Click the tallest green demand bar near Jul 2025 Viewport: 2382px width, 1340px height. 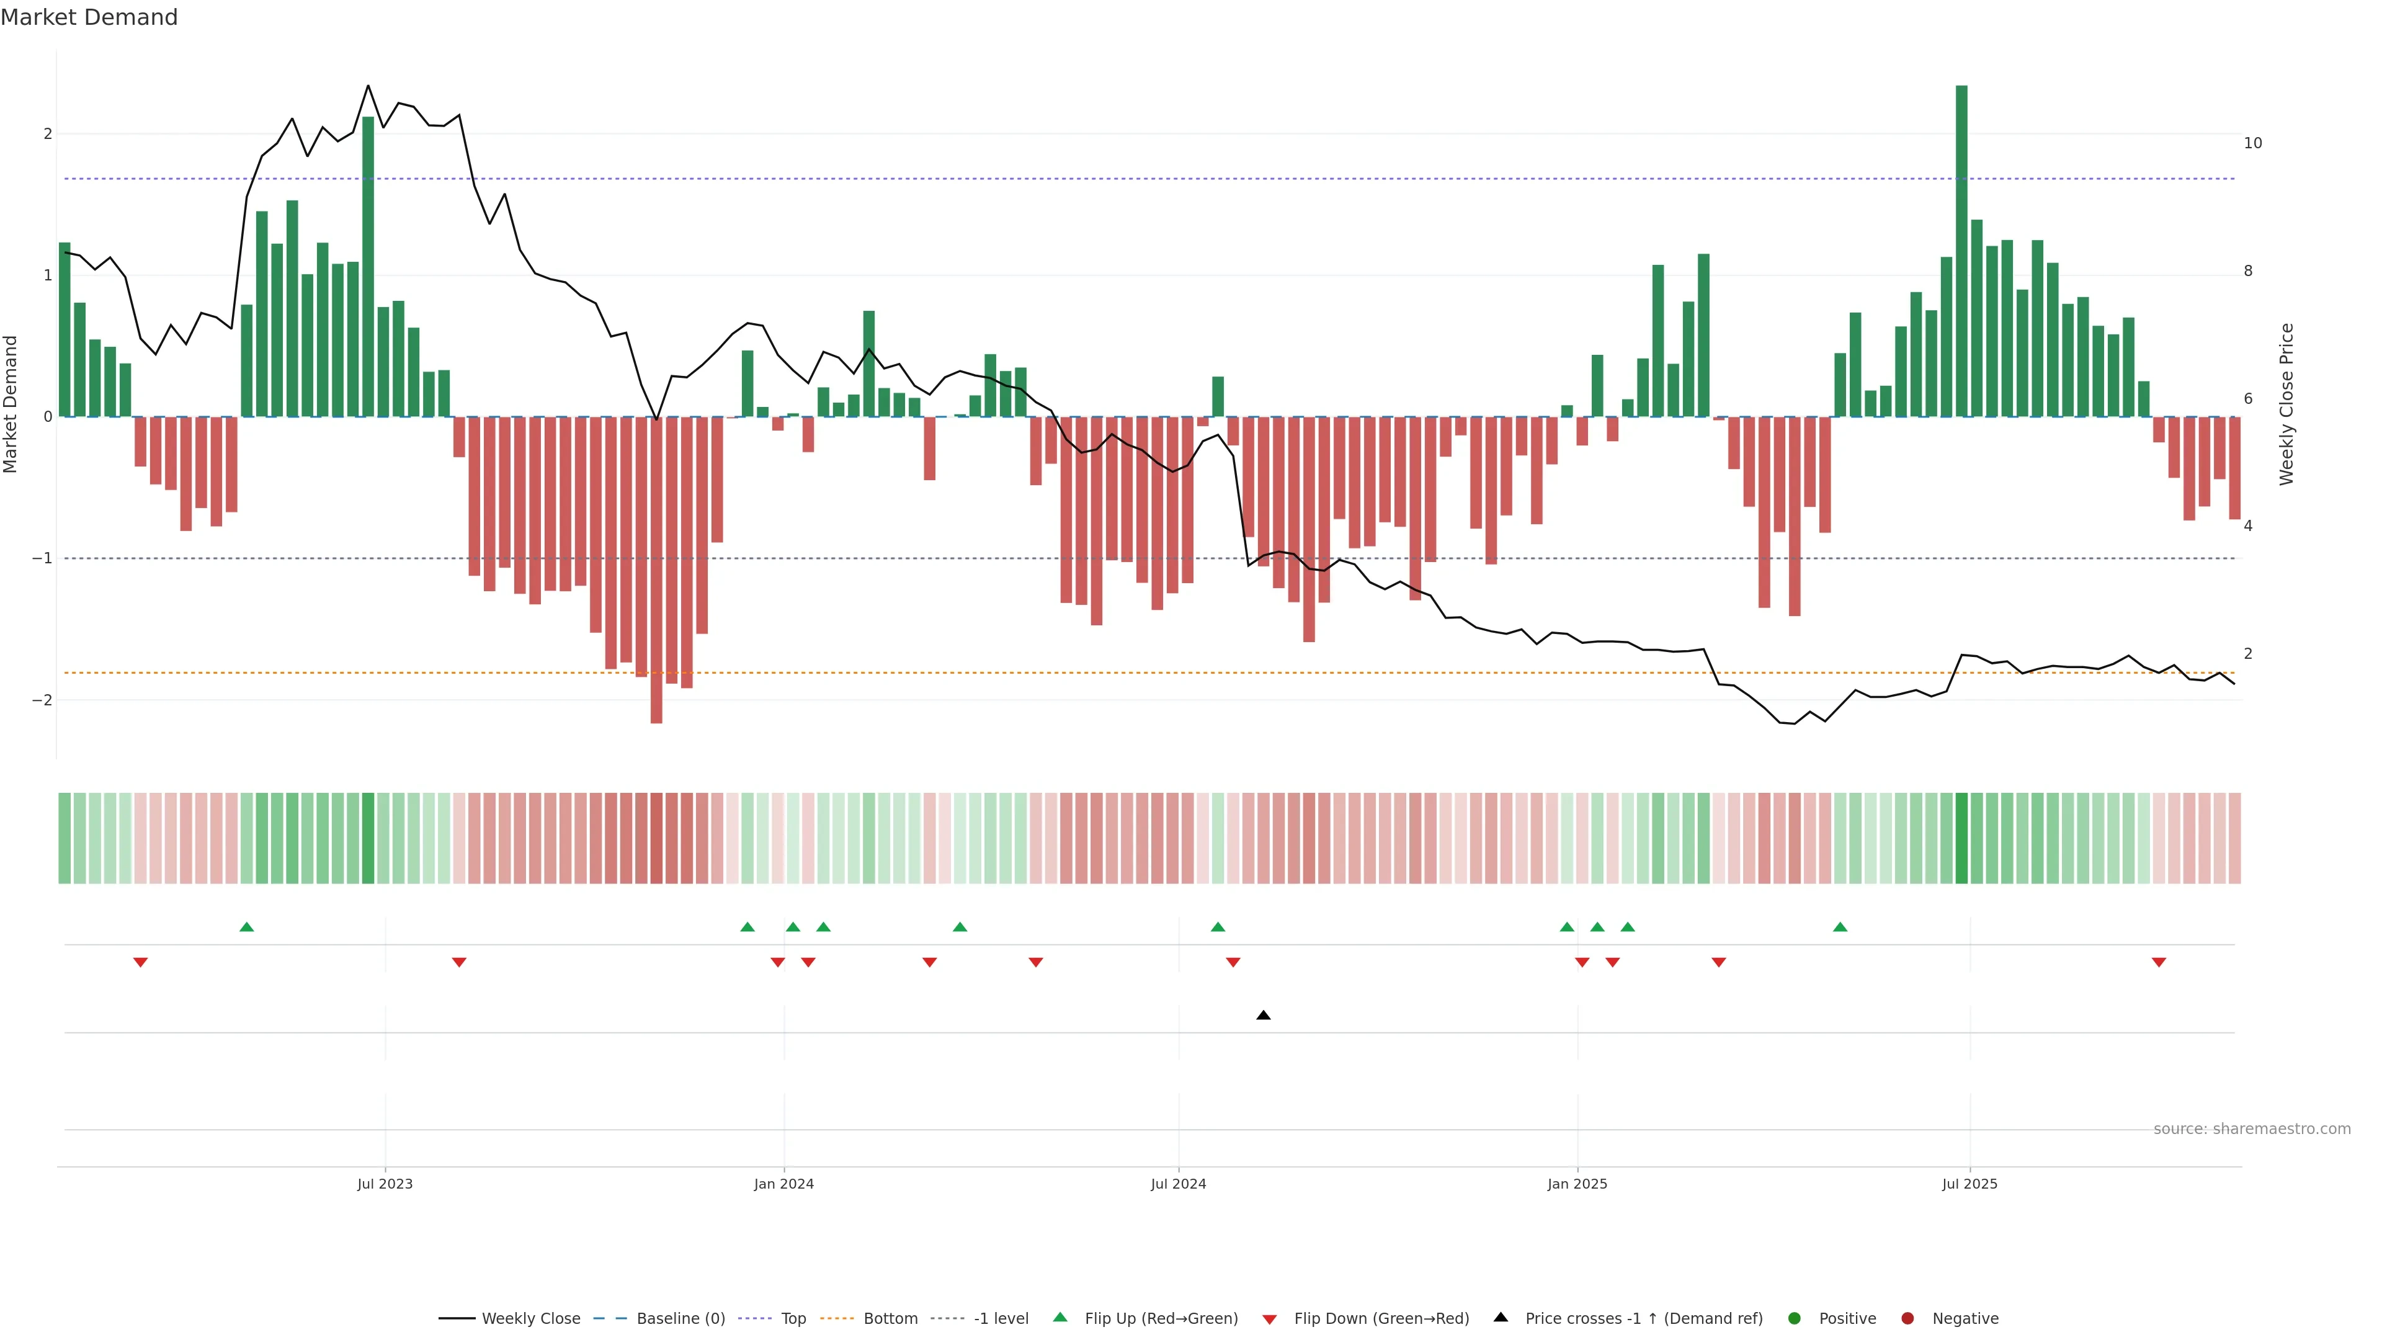[x=1961, y=249]
